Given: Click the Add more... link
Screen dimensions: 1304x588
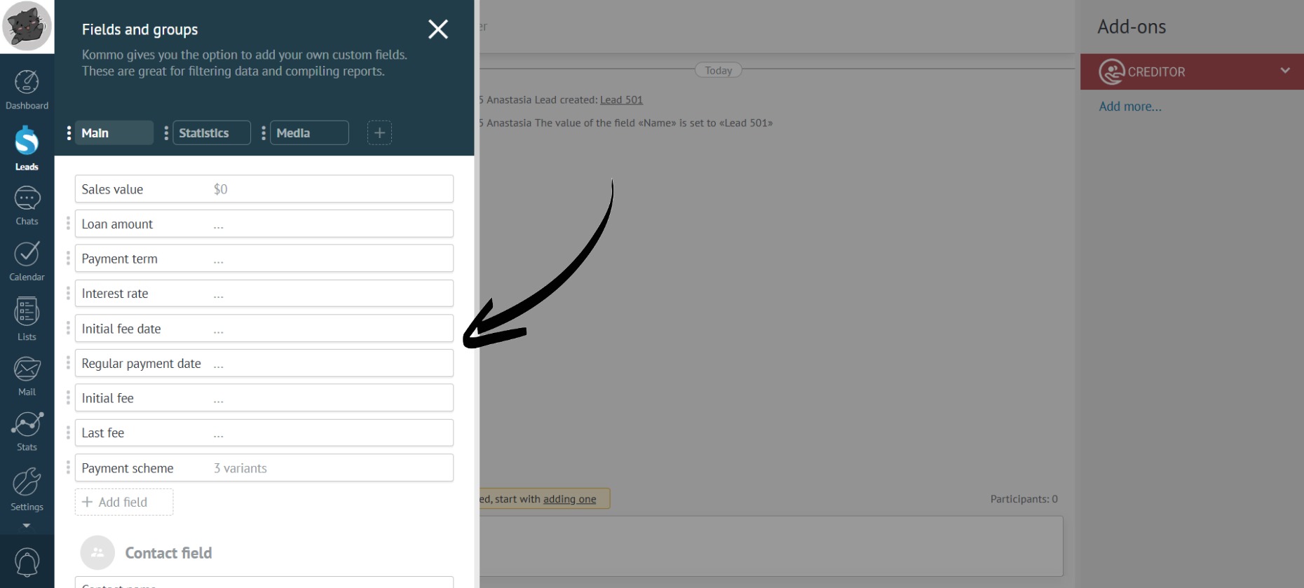Looking at the screenshot, I should [x=1129, y=107].
